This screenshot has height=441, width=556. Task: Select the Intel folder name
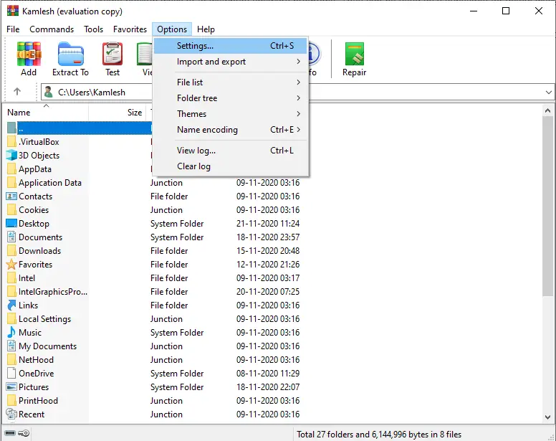point(27,278)
